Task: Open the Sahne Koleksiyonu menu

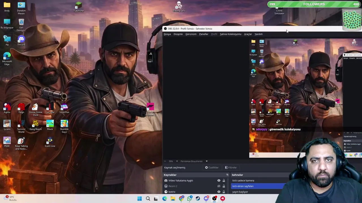Action: tap(230, 34)
